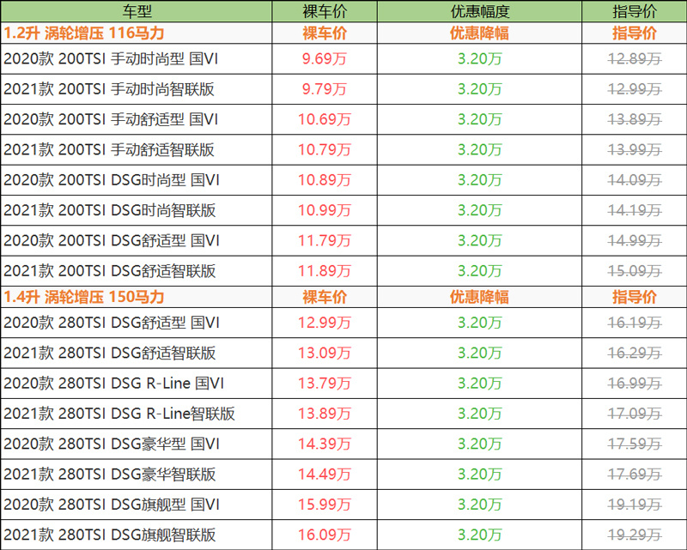Click 2021款 200TSI DSG时尚智联版
The width and height of the screenshot is (687, 550).
(110, 210)
